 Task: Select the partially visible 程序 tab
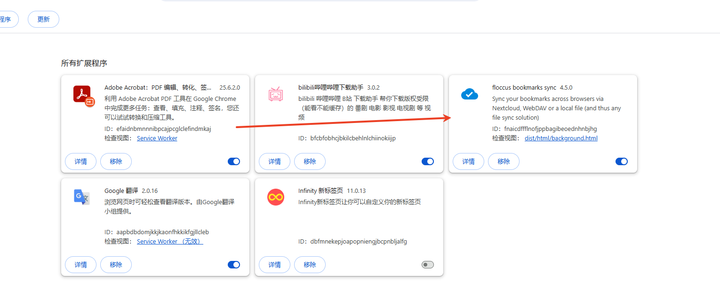tap(6, 19)
